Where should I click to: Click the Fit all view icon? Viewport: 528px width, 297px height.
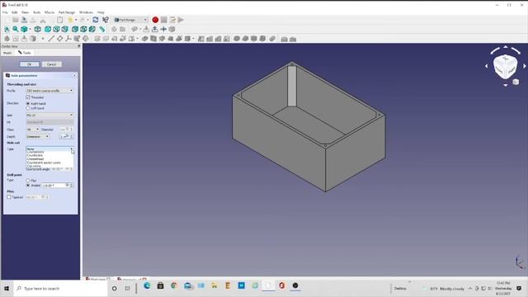[x=7, y=30]
